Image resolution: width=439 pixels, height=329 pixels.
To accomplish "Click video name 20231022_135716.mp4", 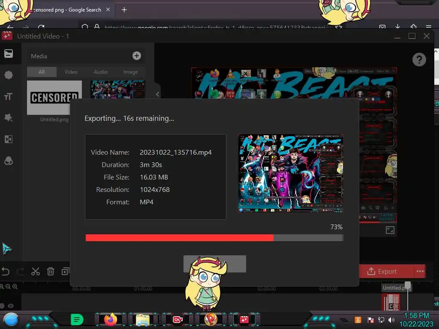I will coord(175,153).
